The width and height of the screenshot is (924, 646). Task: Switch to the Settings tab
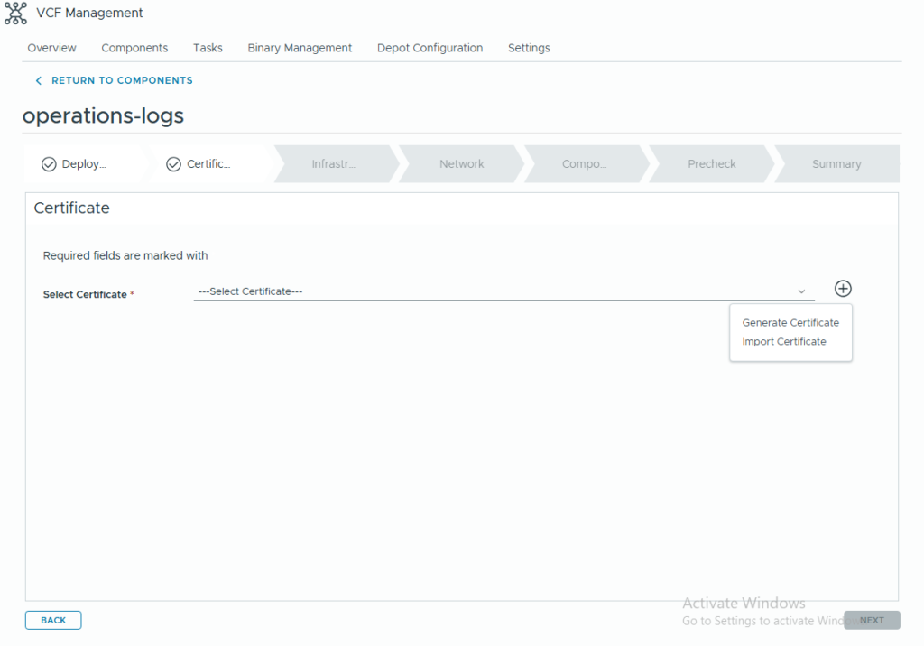coord(529,48)
